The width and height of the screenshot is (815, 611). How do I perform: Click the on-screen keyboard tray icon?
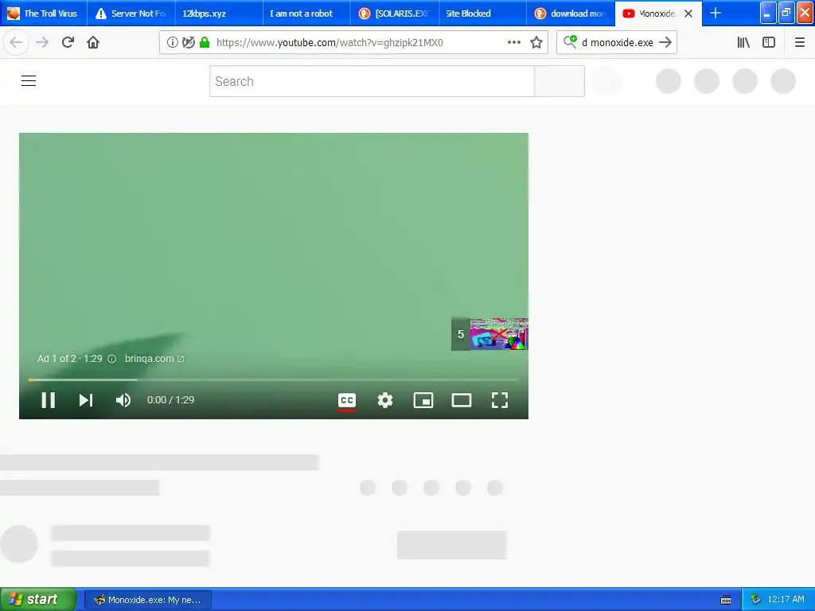click(726, 600)
